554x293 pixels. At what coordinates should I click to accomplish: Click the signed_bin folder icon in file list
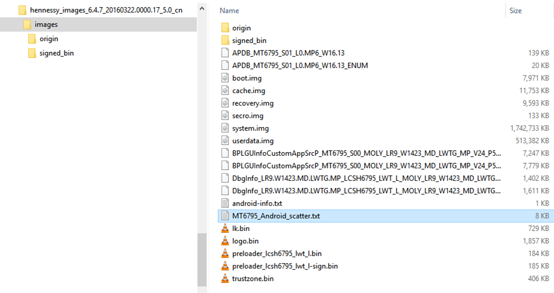click(225, 40)
